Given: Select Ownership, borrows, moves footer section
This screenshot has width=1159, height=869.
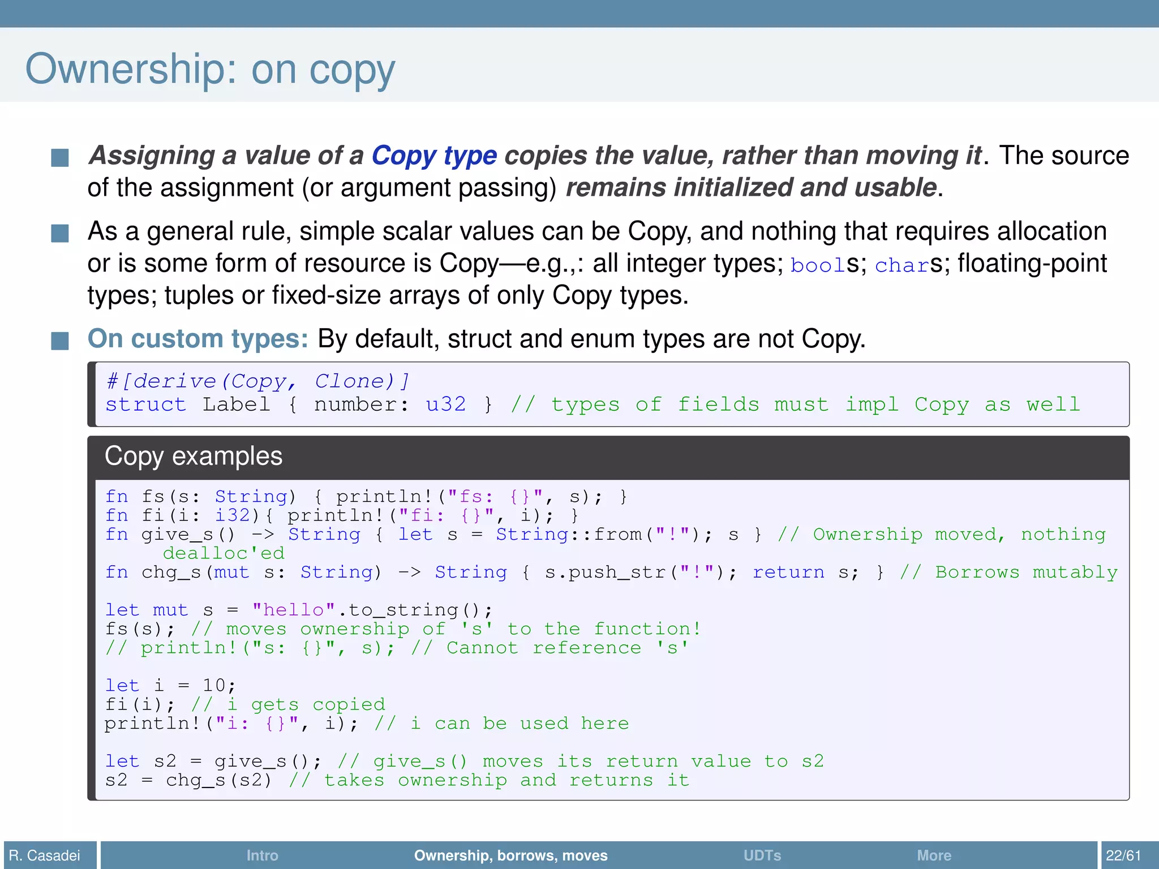Looking at the screenshot, I should (x=510, y=855).
